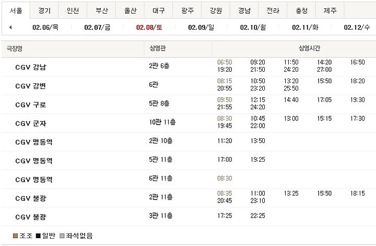The width and height of the screenshot is (376, 246).
Task: Select the 25:50 showtime at CGV 강변
Action: click(x=291, y=88)
